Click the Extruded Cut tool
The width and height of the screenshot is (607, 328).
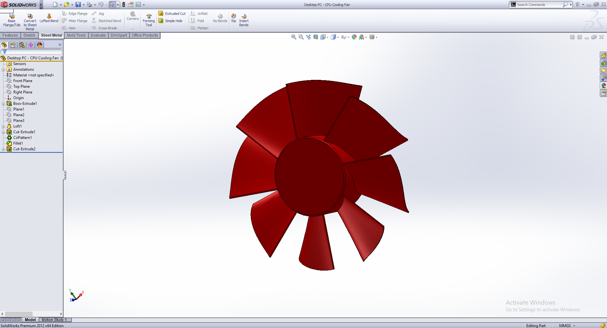click(172, 14)
